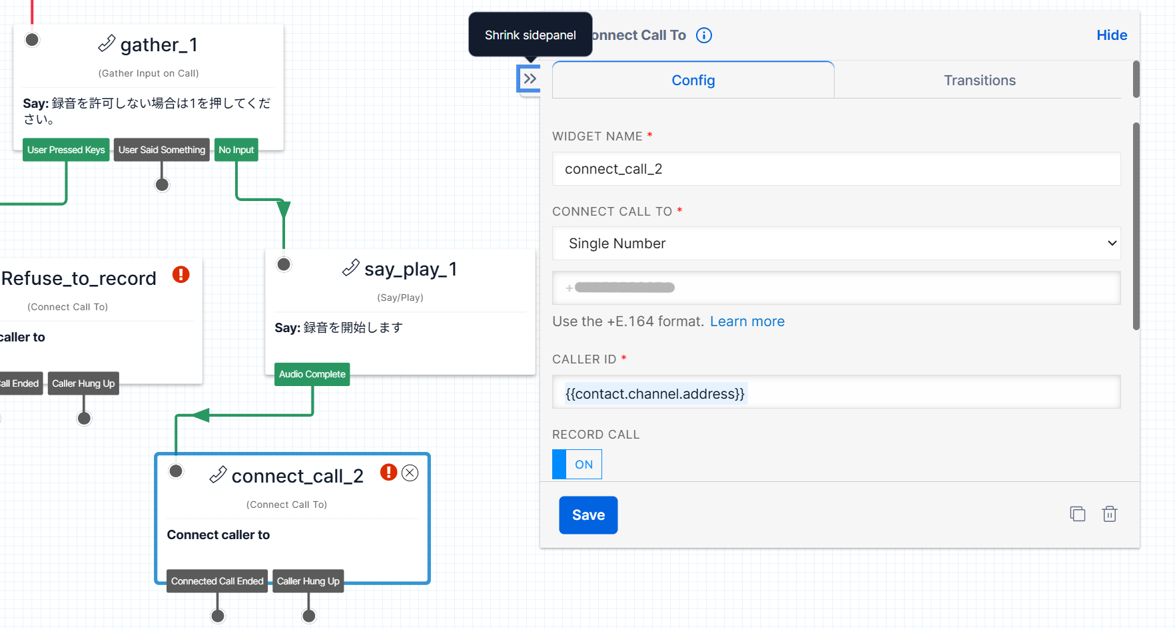Click the Save button
Screen dimensions: 1175x629
pyautogui.click(x=588, y=515)
